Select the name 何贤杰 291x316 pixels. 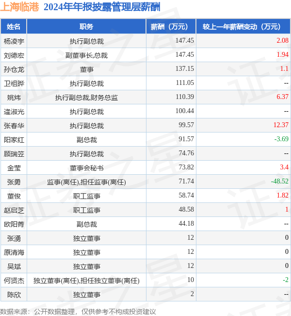14,281
